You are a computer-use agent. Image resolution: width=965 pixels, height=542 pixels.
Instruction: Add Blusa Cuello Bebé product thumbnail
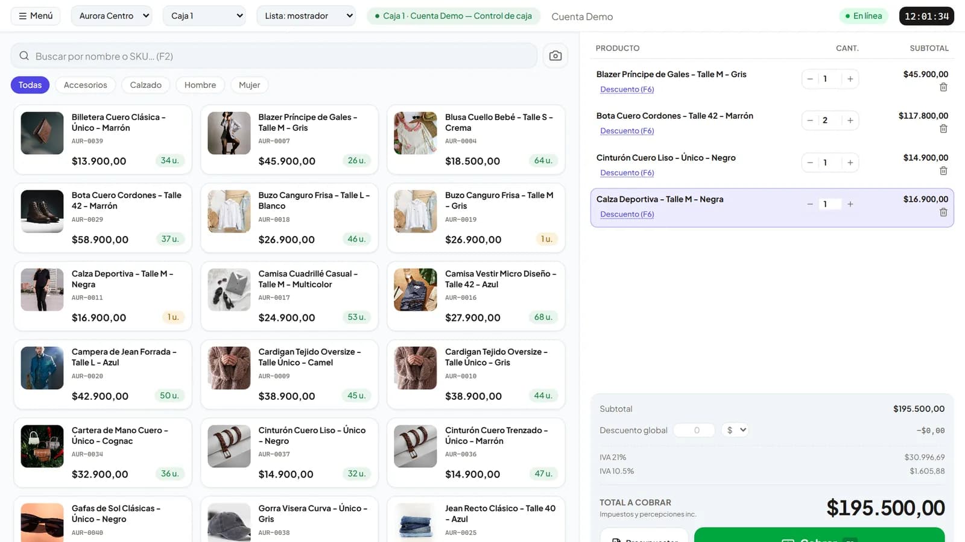[x=416, y=133]
